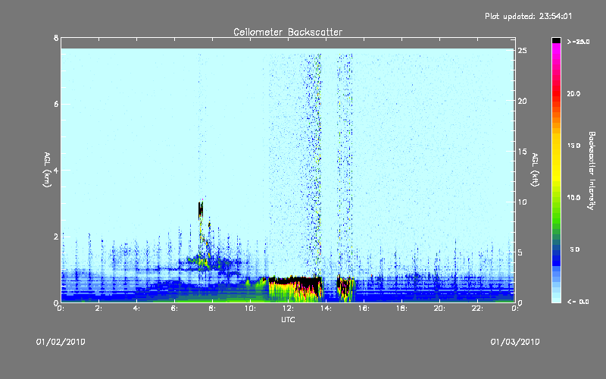
Task: Click the '15' kft tick on right axis
Action: point(522,151)
